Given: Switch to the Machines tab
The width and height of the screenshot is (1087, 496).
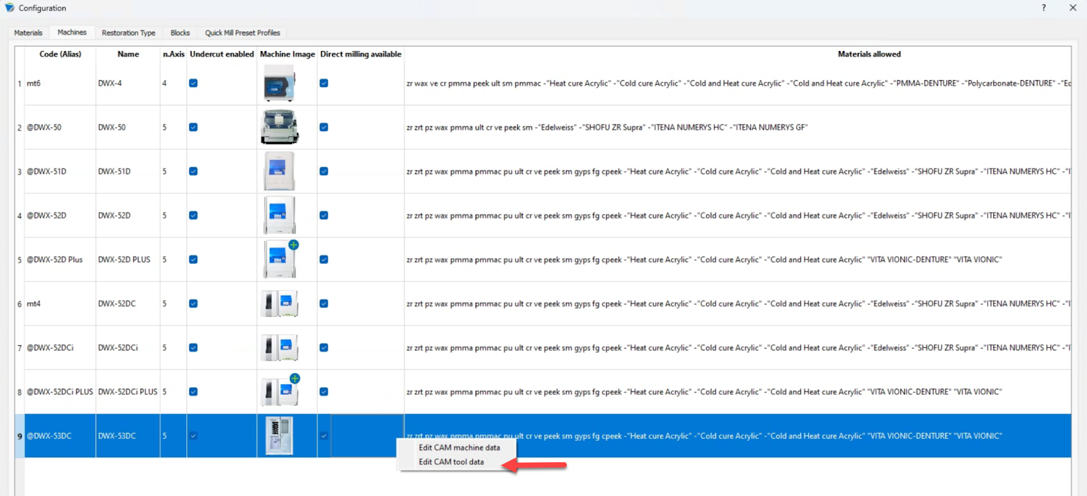Looking at the screenshot, I should [x=72, y=32].
